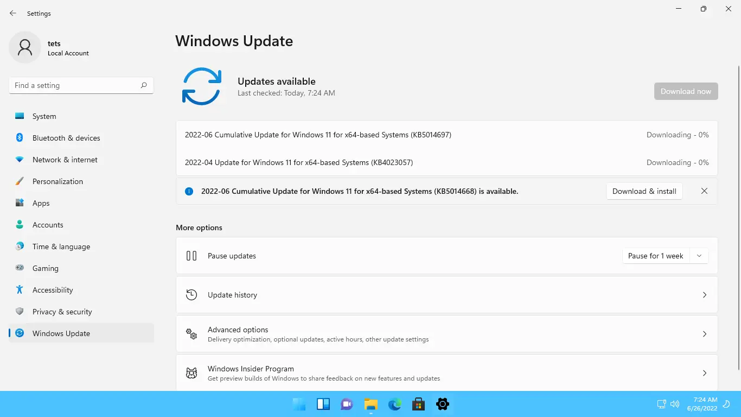Click the Updates available status heading
The height and width of the screenshot is (417, 741).
(277, 81)
